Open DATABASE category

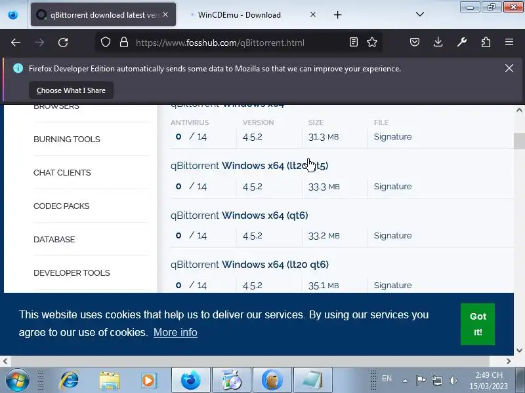54,239
